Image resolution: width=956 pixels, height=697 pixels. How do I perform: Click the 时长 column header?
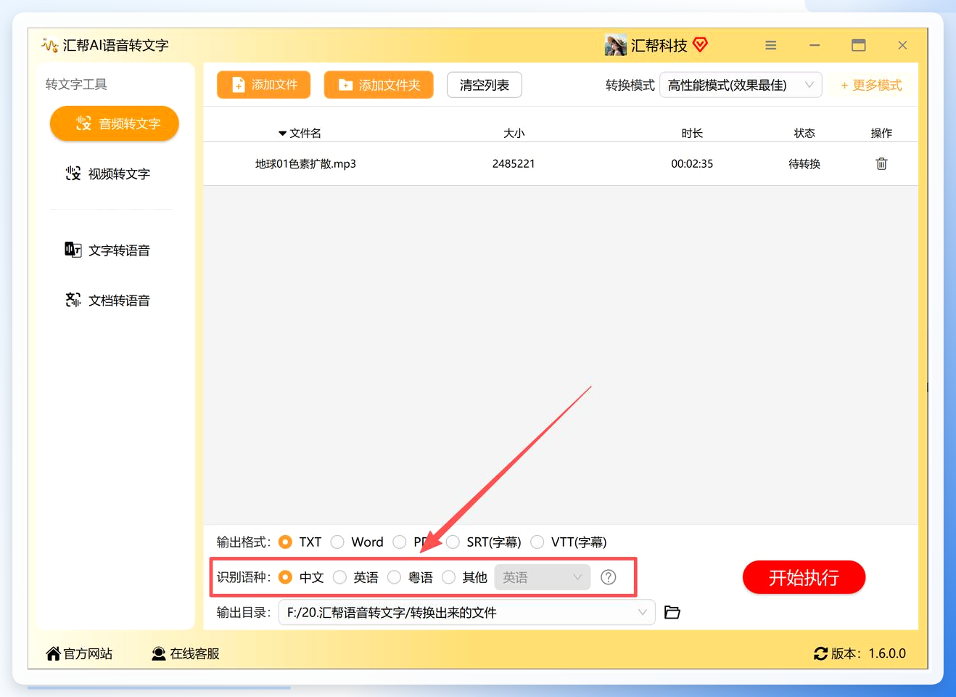692,133
